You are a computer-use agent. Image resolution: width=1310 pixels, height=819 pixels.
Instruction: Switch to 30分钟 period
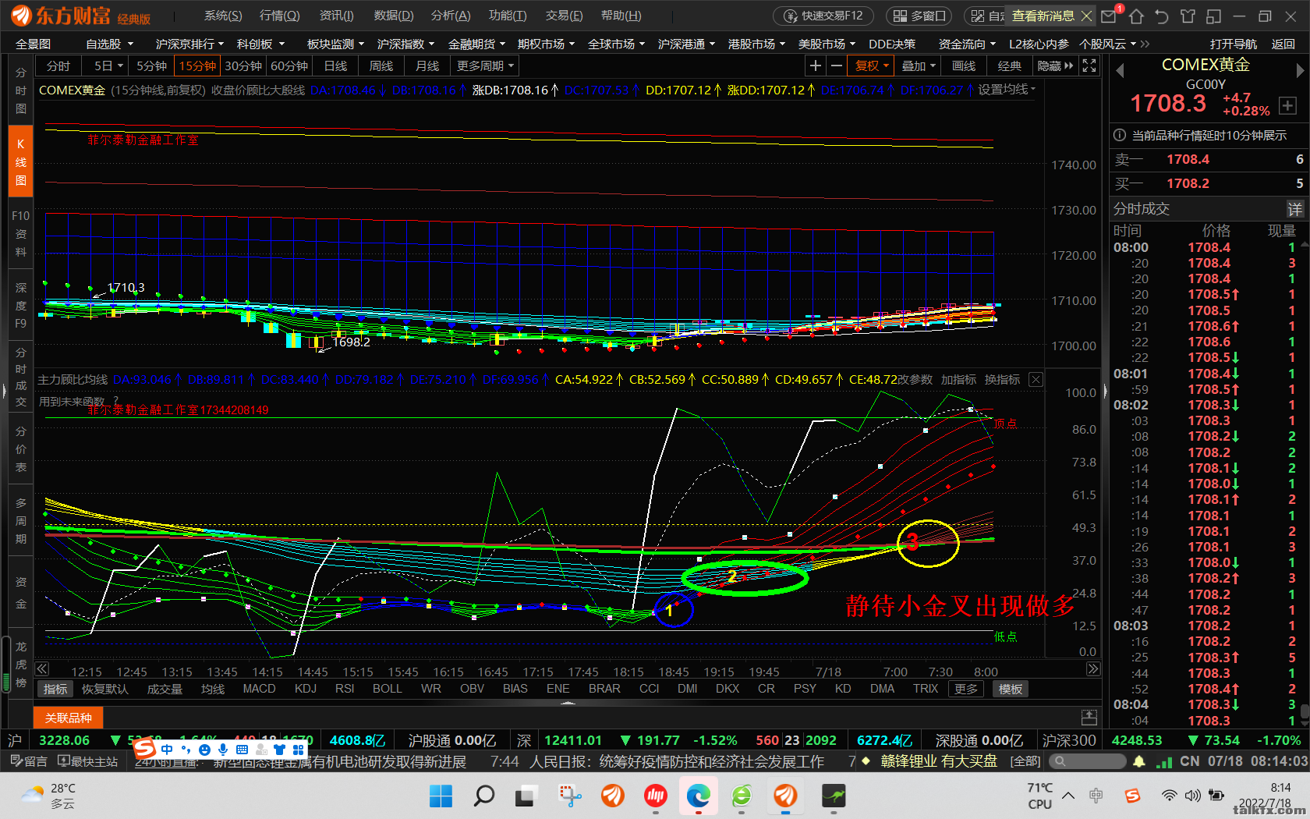pyautogui.click(x=243, y=66)
